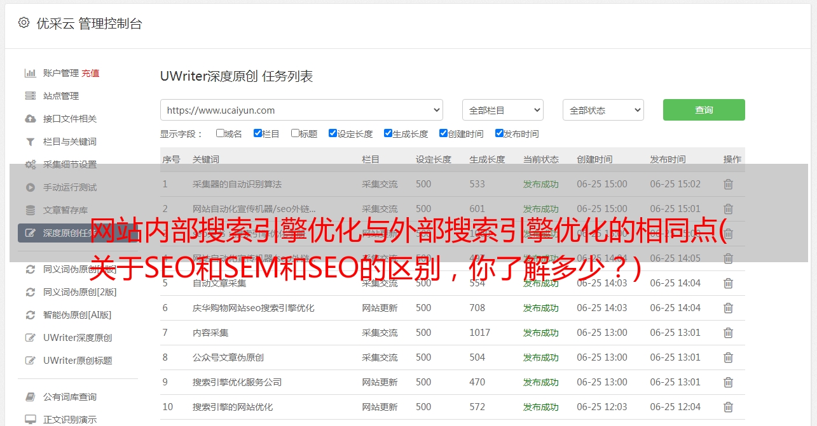
Task: Click keyword 搜索引擎优化服务公司
Action: pos(237,382)
